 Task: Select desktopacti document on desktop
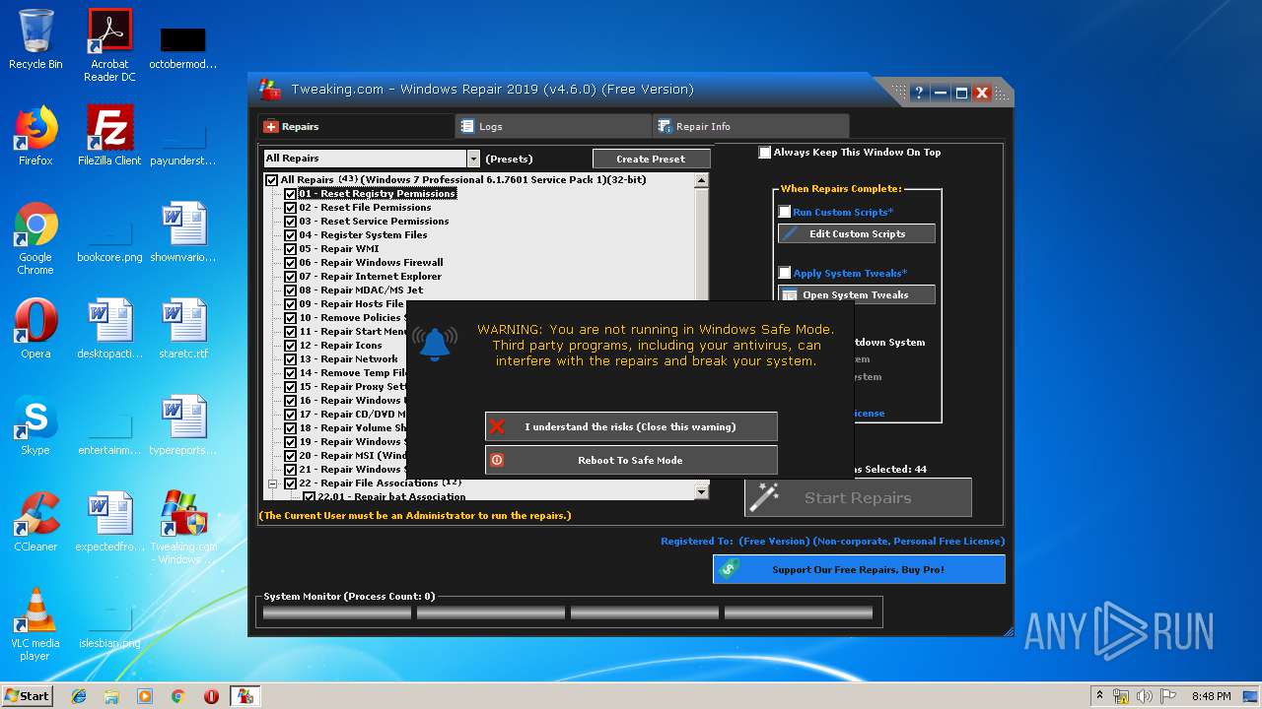(x=109, y=329)
